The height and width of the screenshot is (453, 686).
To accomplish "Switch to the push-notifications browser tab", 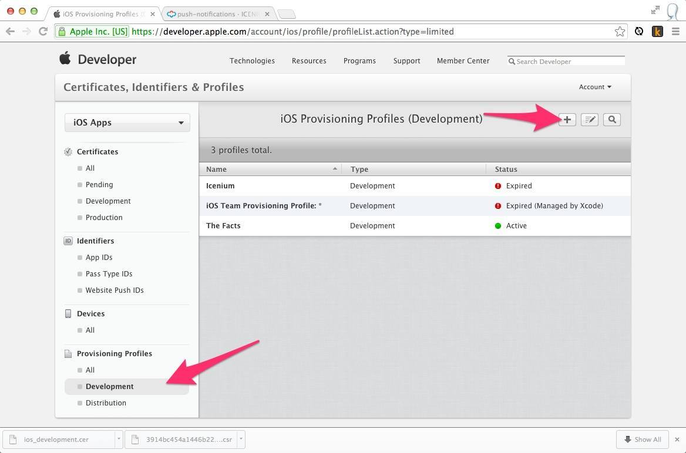I will [218, 13].
